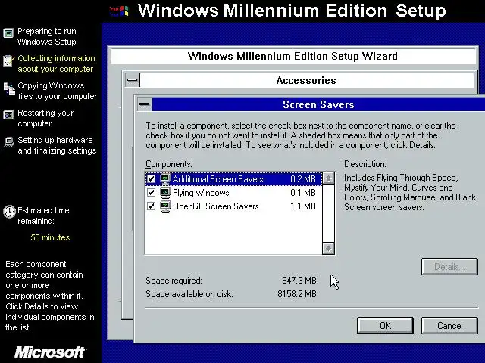Click the Space required label
Viewport: 485px width, 363px height.
[174, 281]
